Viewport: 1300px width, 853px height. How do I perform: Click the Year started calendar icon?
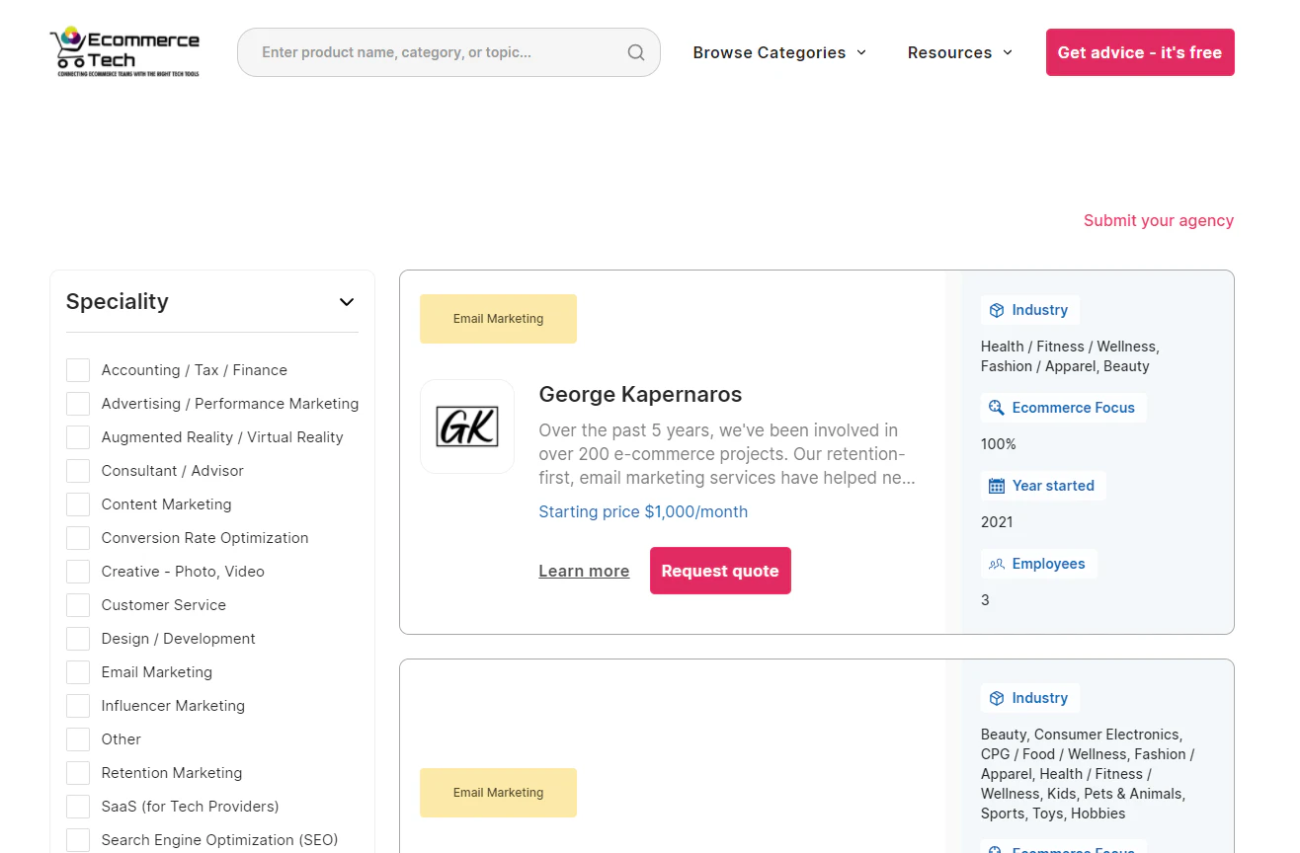point(997,486)
